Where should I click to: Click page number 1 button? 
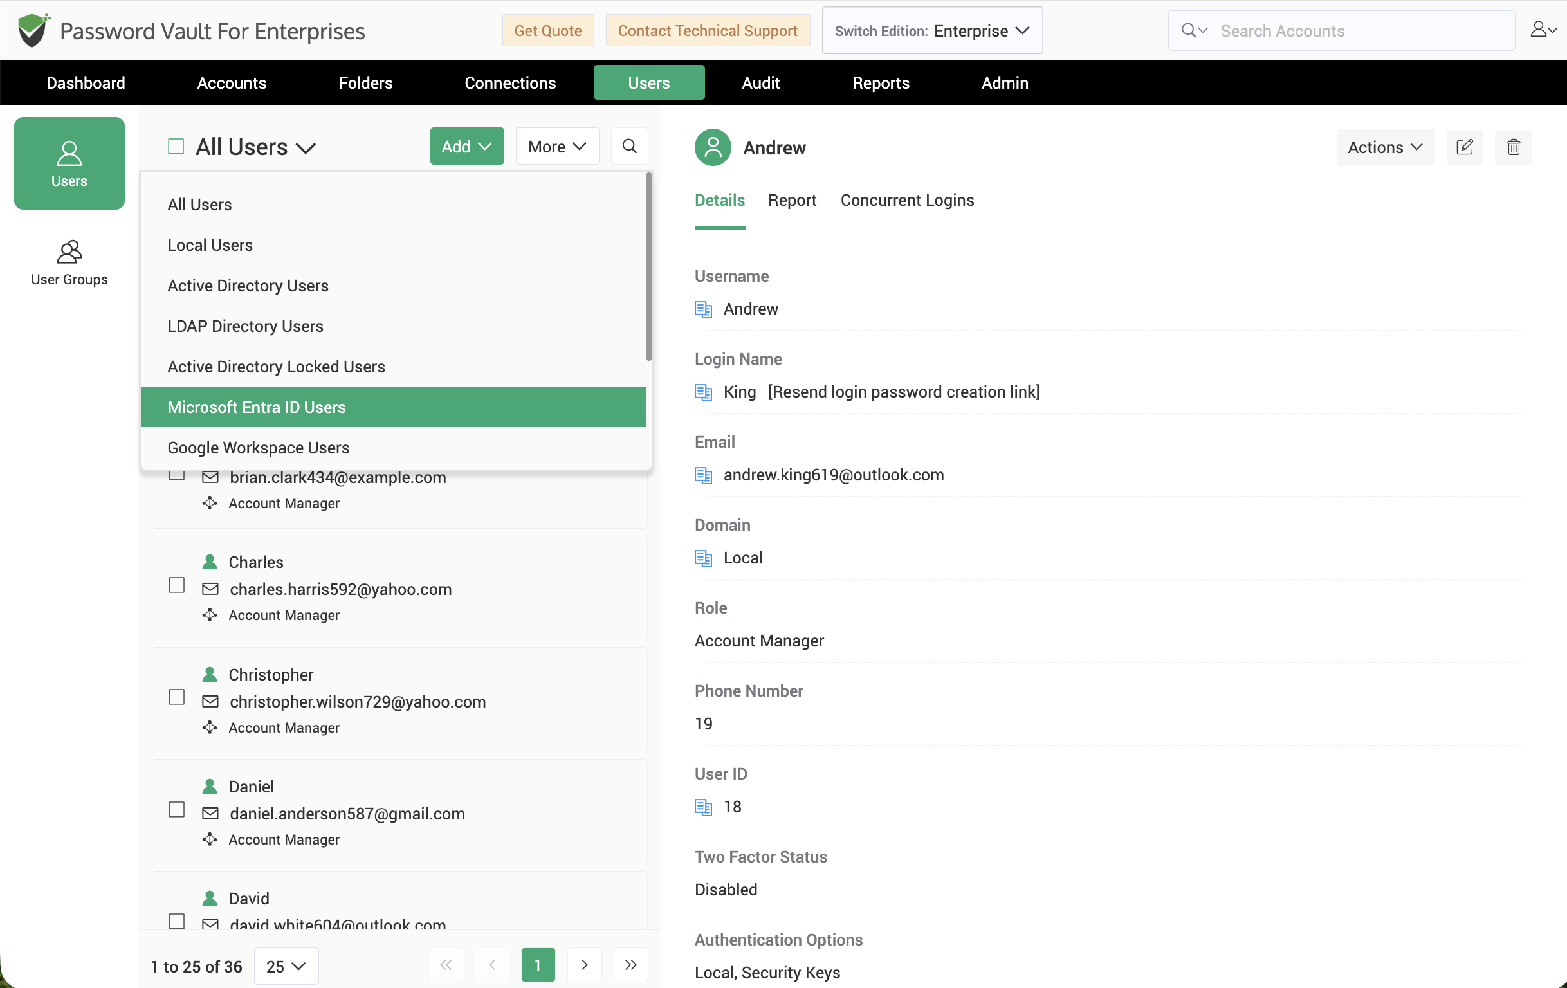click(538, 965)
